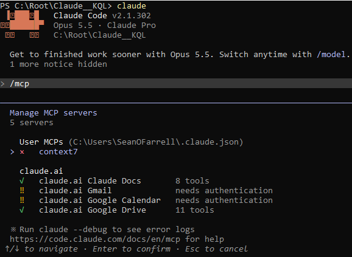Click the /mcp command input line
Screen dimensions: 352x257
pos(176,83)
